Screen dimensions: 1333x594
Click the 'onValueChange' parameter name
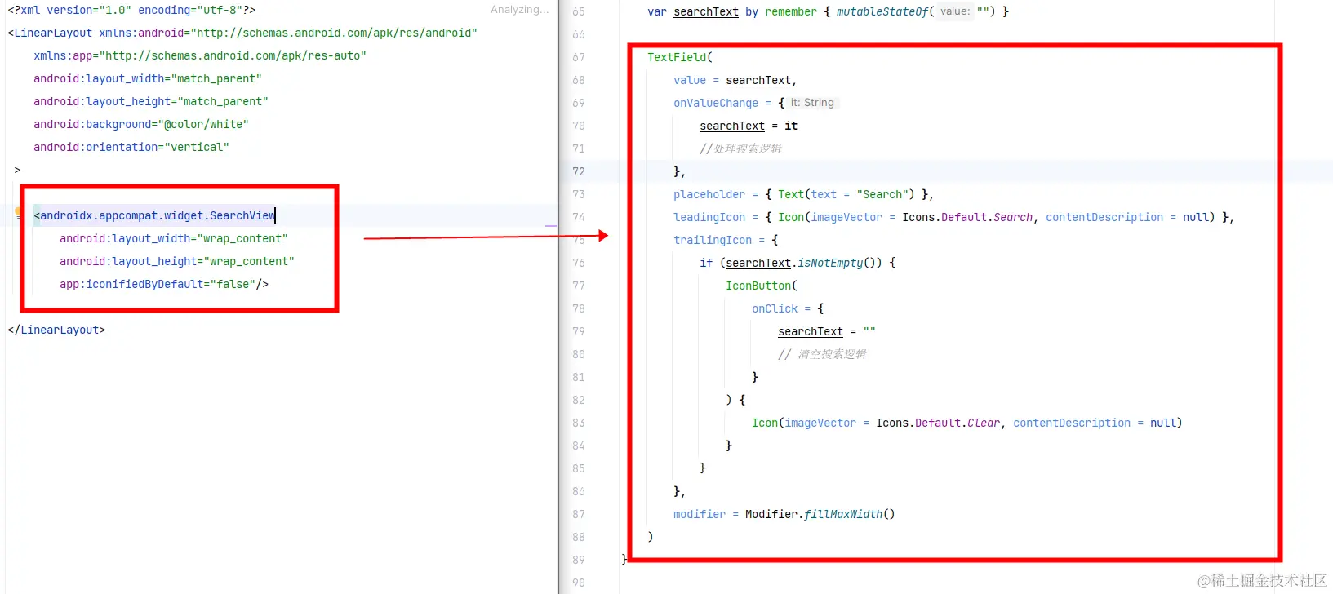[x=716, y=103]
